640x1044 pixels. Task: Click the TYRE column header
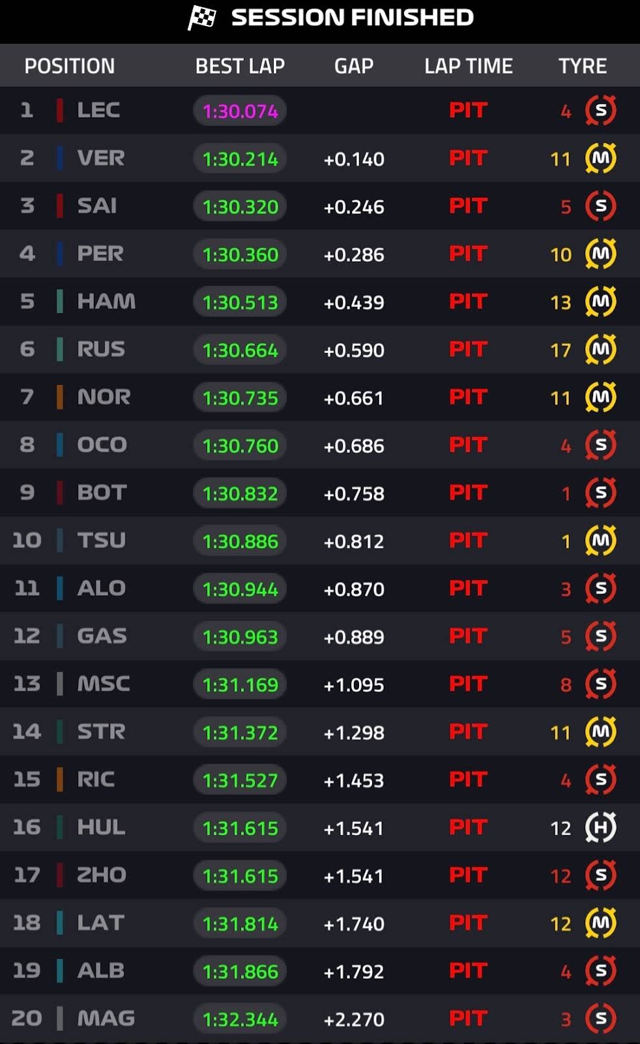pos(582,66)
